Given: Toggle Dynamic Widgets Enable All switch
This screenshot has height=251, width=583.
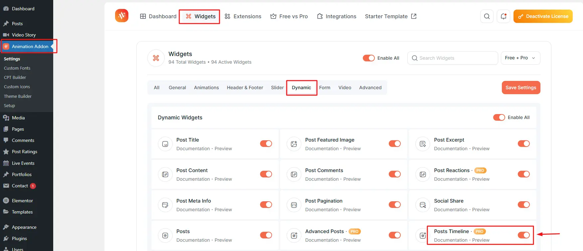Looking at the screenshot, I should [x=499, y=117].
